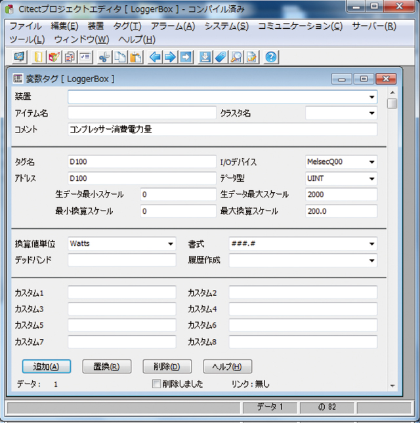
Task: Click the 変数タグ window title icon
Action: pyautogui.click(x=18, y=79)
